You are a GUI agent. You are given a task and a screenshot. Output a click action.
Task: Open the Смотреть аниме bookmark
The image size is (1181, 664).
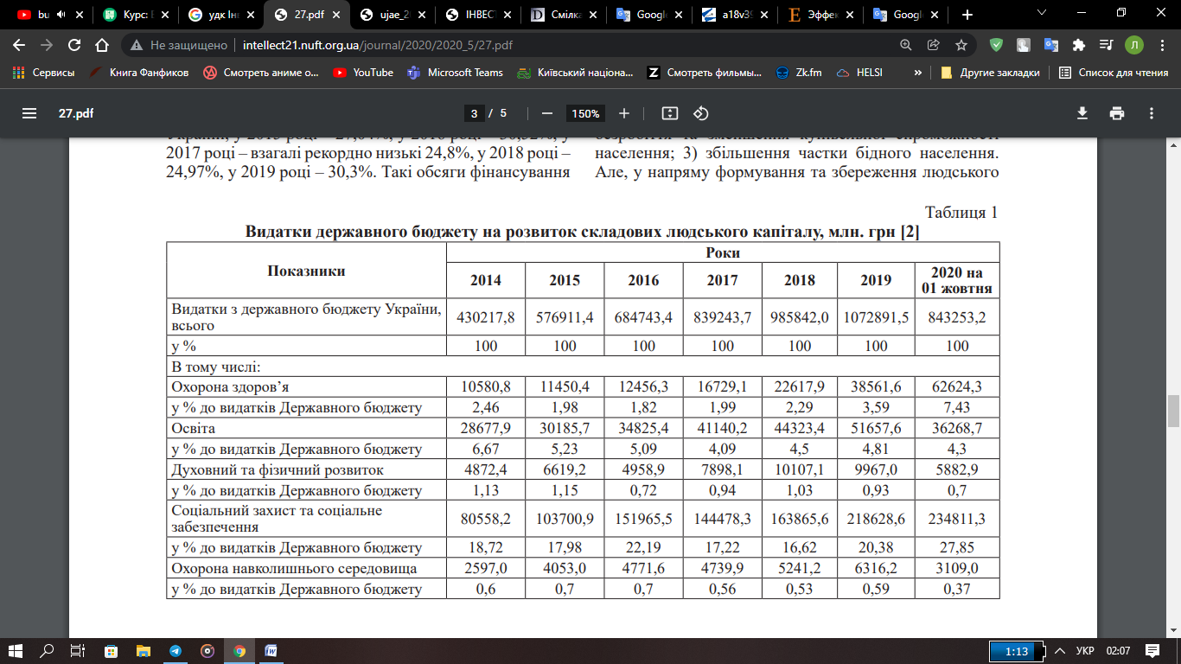coord(261,73)
